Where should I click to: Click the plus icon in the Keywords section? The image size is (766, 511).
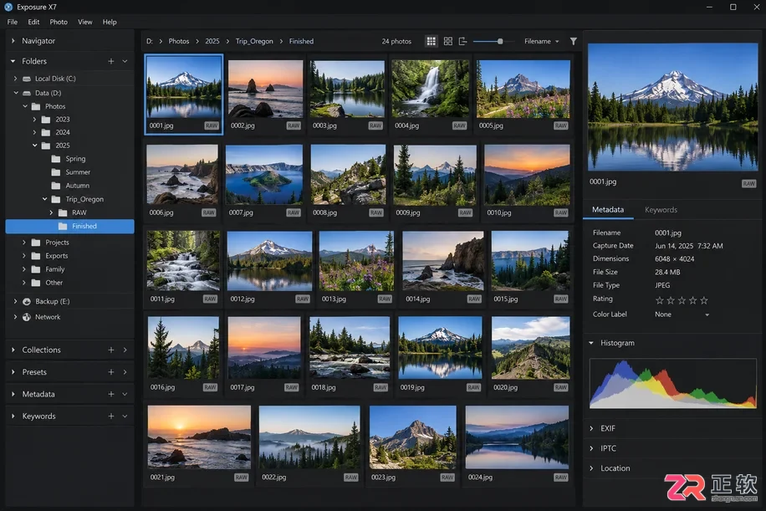[x=111, y=416]
